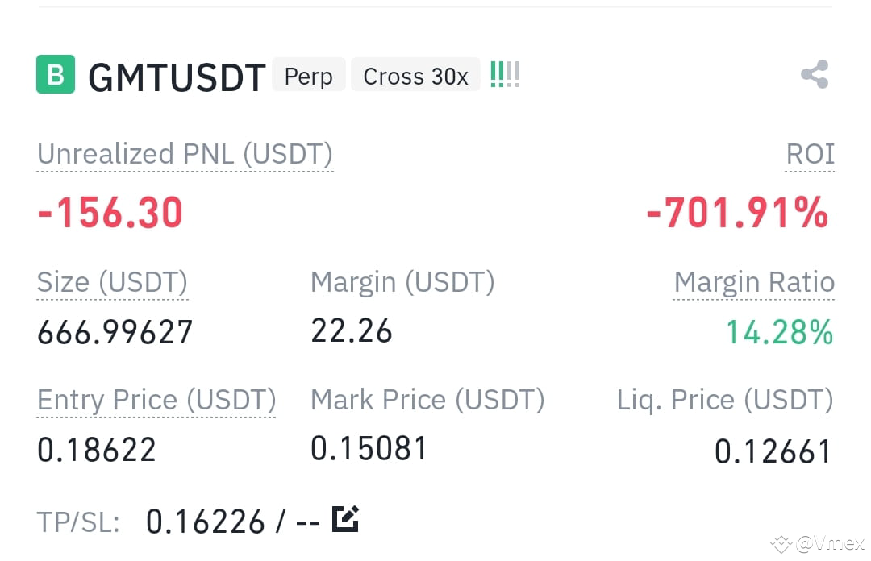This screenshot has height=561, width=871.
Task: Tap the 0.12661 liquidation price value
Action: coord(773,451)
